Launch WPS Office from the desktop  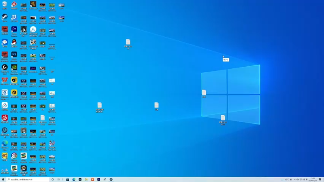tap(4, 81)
